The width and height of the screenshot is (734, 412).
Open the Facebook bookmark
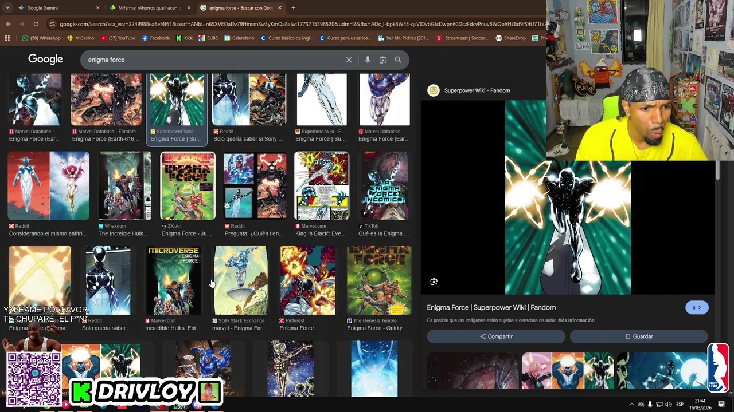[x=155, y=38]
